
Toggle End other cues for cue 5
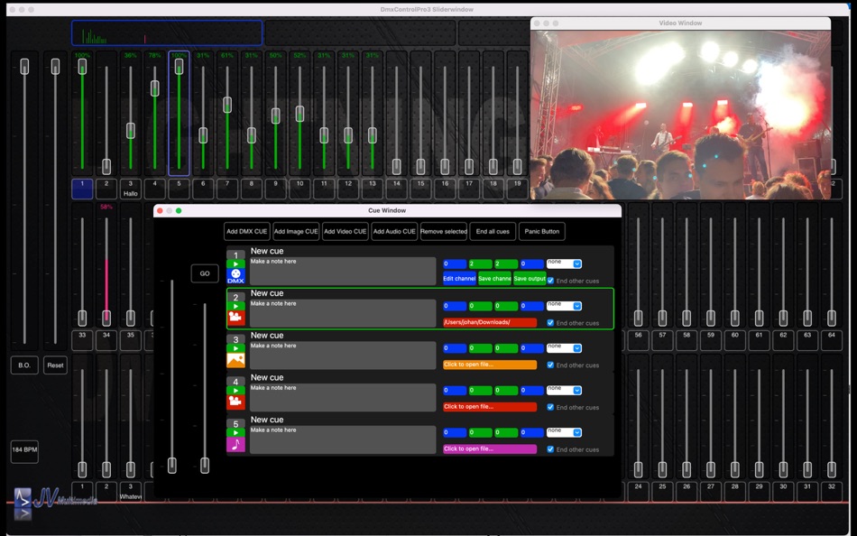[550, 449]
